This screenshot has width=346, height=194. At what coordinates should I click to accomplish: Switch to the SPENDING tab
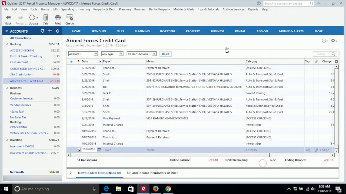(98, 31)
